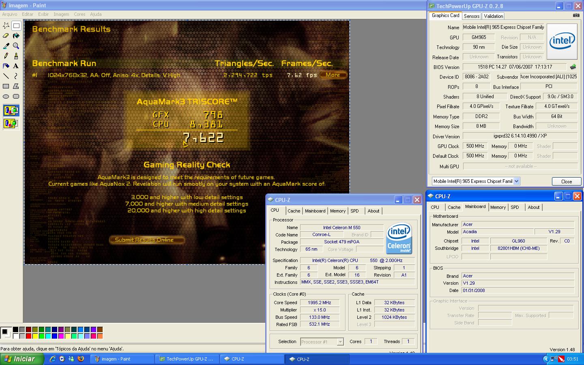The width and height of the screenshot is (584, 365).
Task: Pick the Eraser tool in Paint
Action: [x=6, y=36]
